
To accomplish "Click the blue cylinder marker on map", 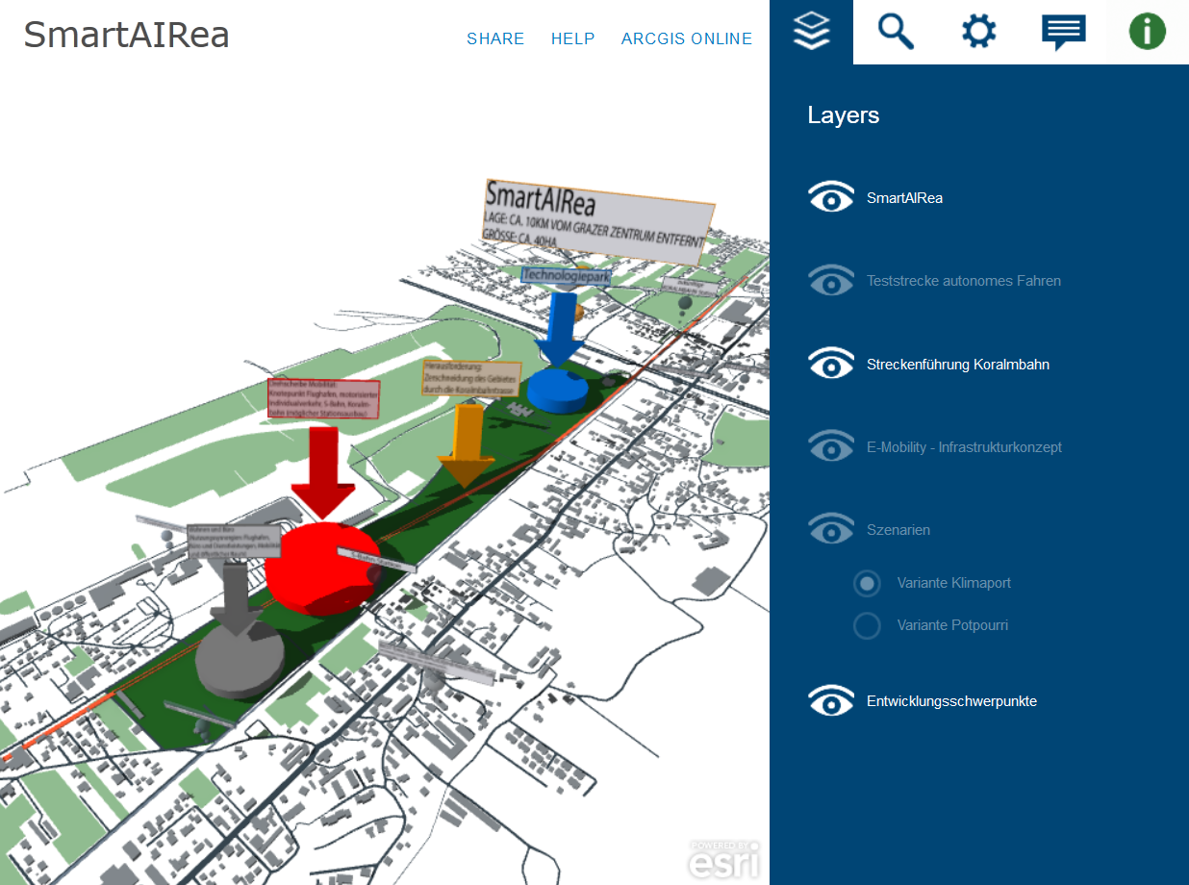I will [557, 390].
